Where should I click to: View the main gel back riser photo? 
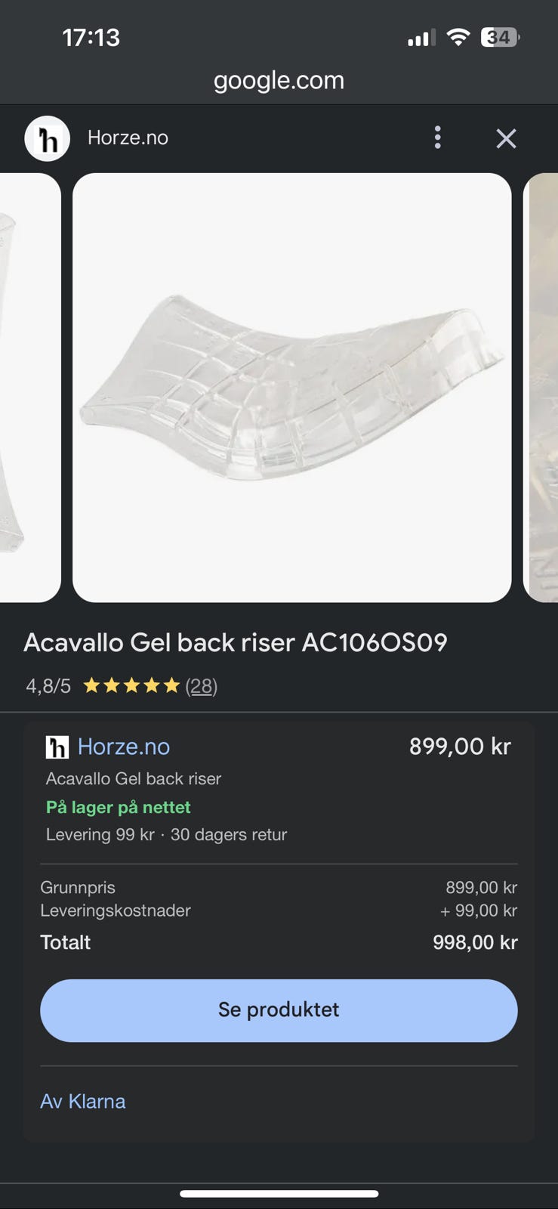(292, 388)
